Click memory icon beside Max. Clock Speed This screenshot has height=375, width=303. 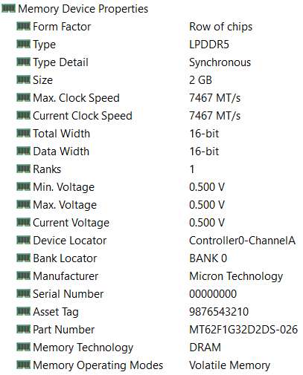(x=23, y=97)
